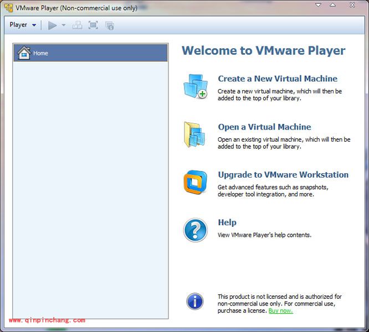Select Home in the library list

pyautogui.click(x=91, y=53)
